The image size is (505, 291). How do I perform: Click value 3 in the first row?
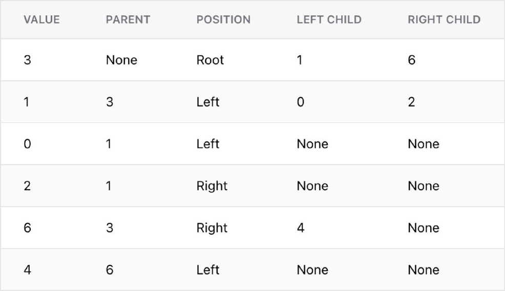click(x=27, y=60)
